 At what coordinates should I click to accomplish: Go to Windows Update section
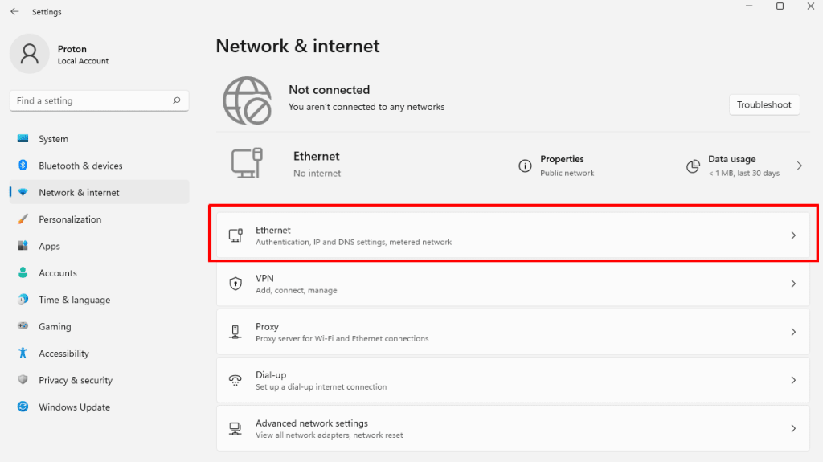[x=74, y=407]
